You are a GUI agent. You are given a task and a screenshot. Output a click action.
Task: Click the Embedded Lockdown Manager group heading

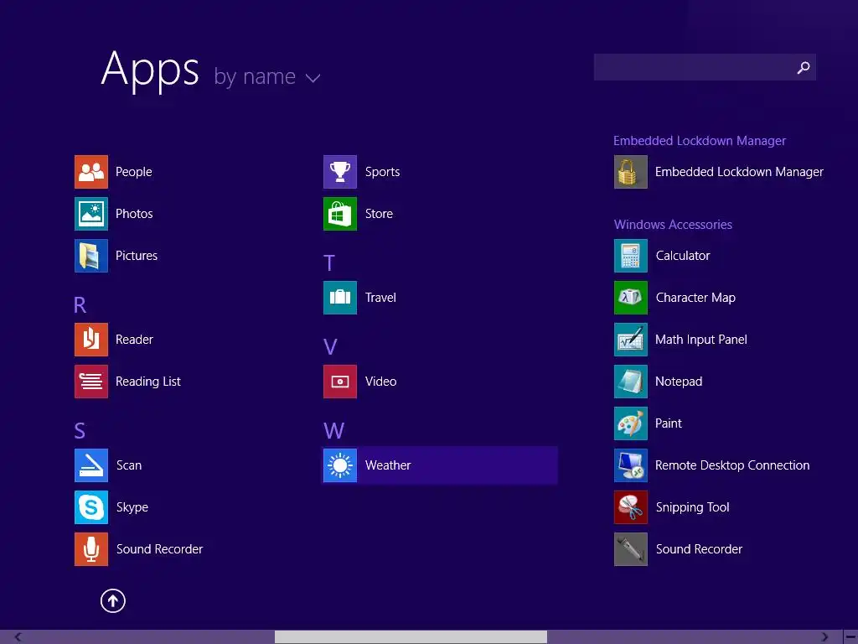click(x=700, y=141)
